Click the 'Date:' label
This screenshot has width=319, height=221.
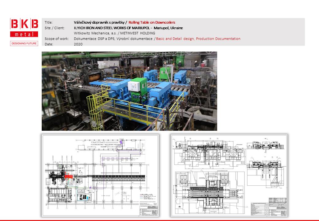click(x=49, y=44)
